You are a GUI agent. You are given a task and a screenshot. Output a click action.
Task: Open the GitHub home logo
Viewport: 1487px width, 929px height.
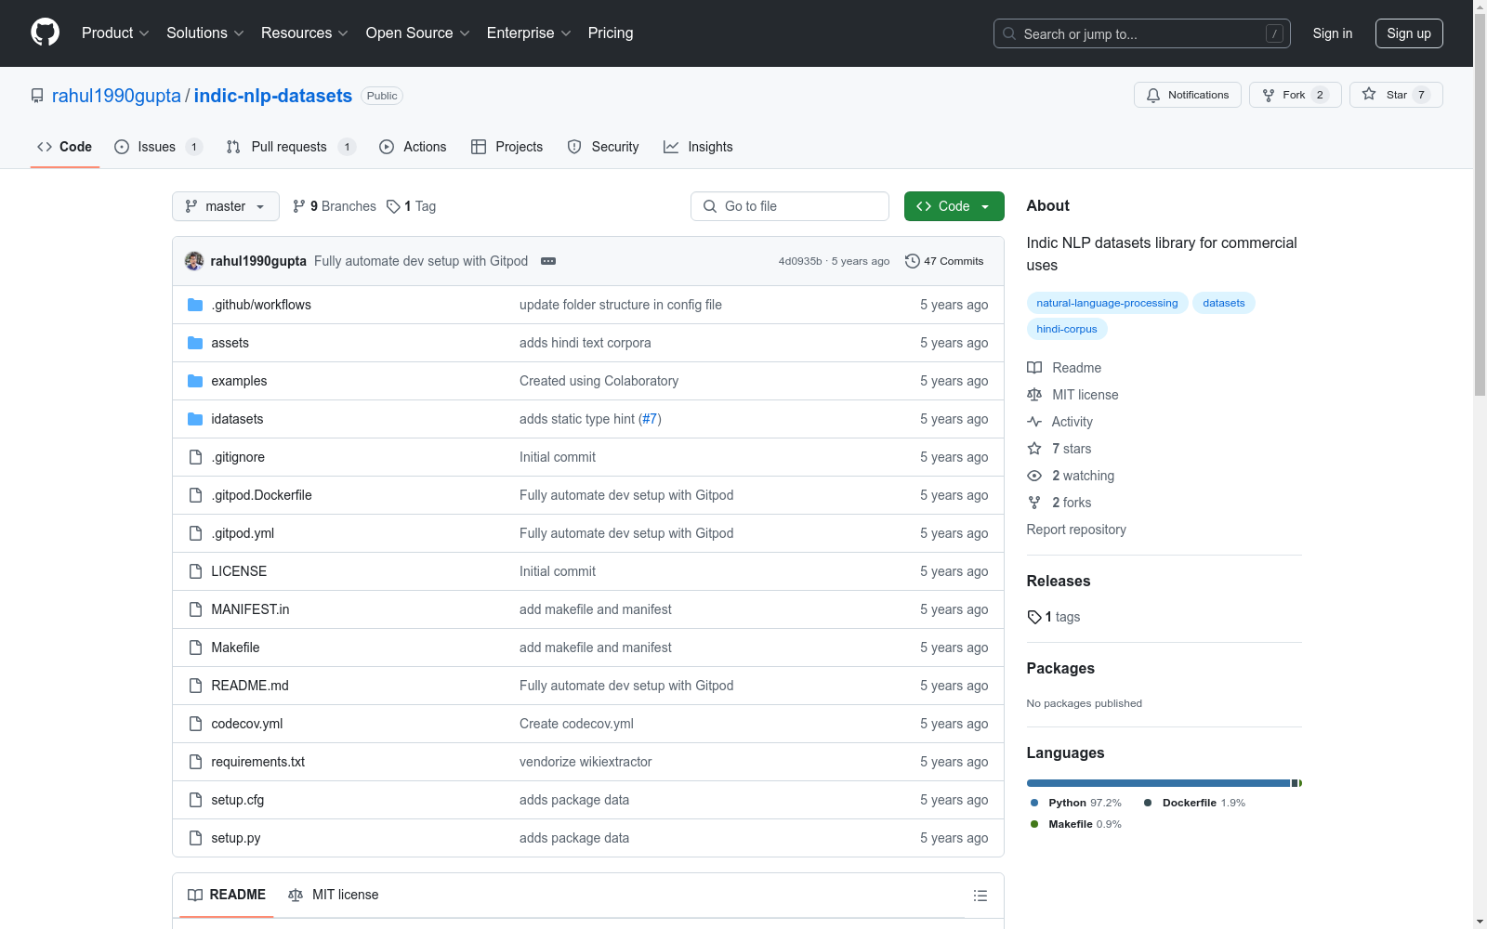(x=45, y=33)
